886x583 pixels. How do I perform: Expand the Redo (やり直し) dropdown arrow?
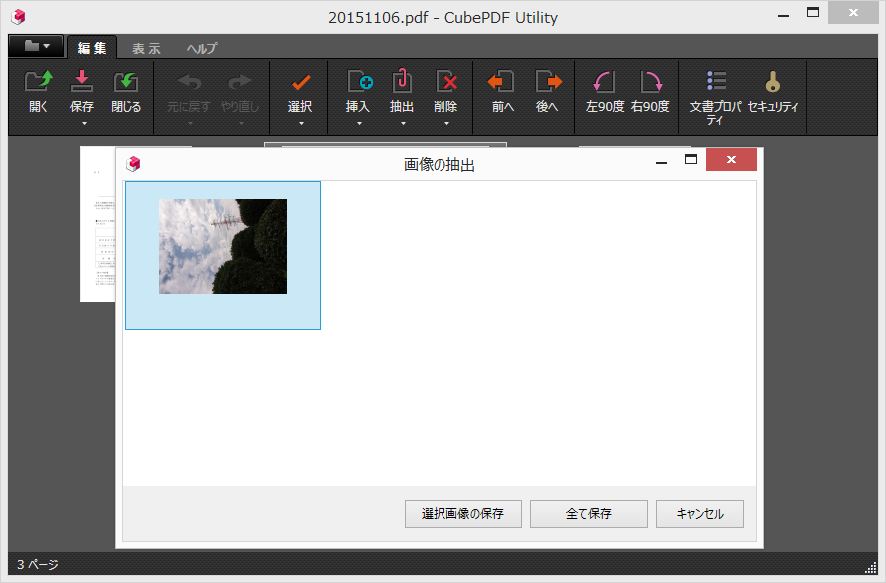241,123
